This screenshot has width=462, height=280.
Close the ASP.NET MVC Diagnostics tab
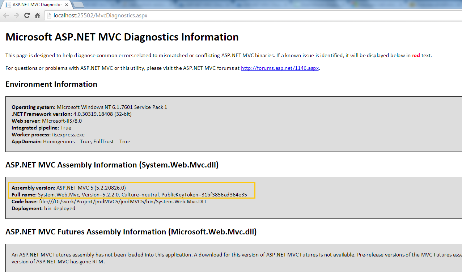[x=67, y=5]
